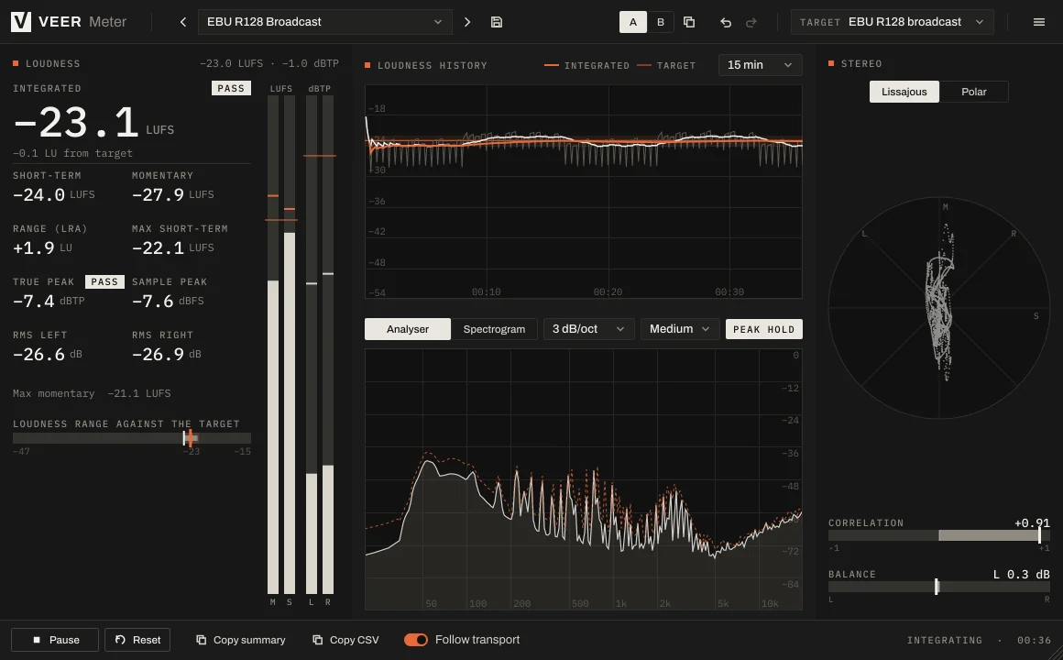Click the -23.0 LUFS · -1.0 dBTP target readout
1063x660 pixels.
point(269,63)
